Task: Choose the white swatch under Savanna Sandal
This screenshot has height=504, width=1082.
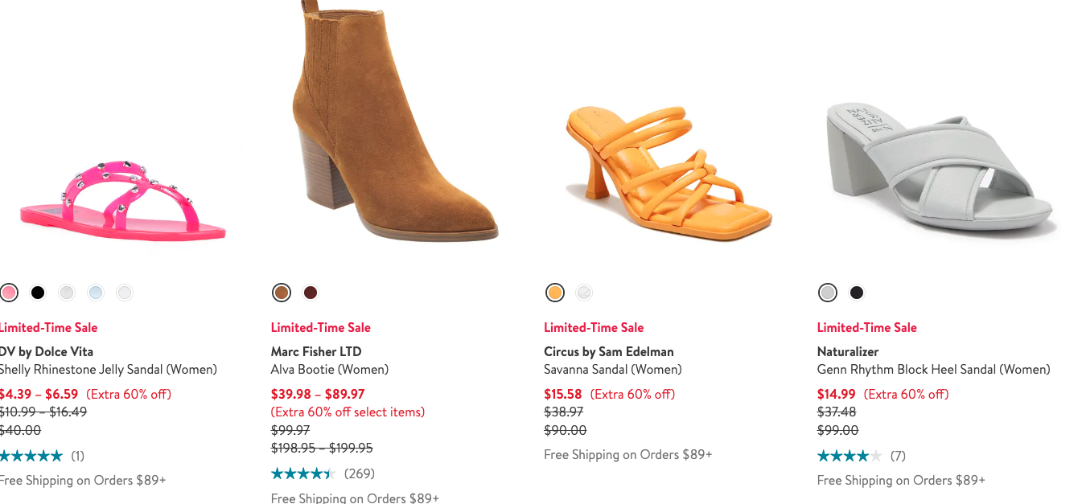Action: pyautogui.click(x=584, y=293)
